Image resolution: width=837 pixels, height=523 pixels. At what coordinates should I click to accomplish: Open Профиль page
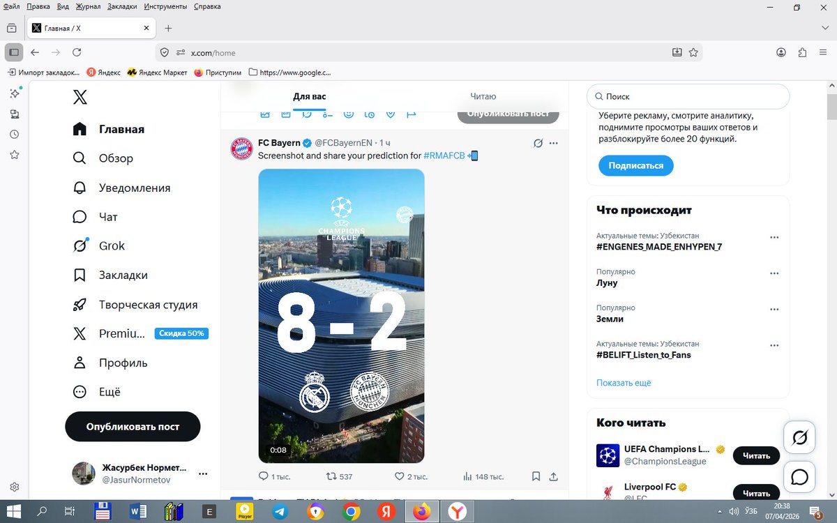point(110,363)
